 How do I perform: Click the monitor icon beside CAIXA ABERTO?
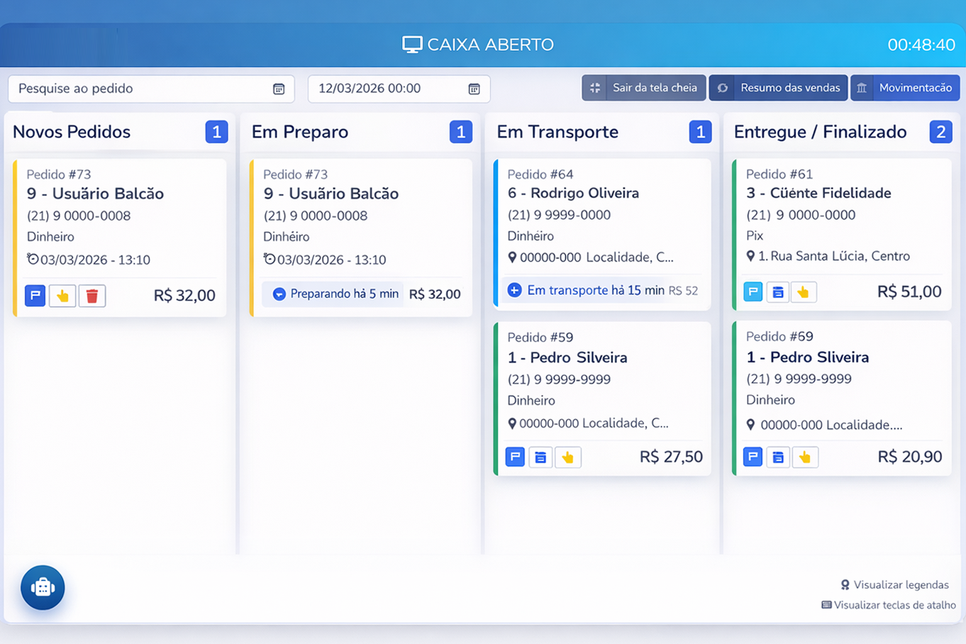coord(412,44)
